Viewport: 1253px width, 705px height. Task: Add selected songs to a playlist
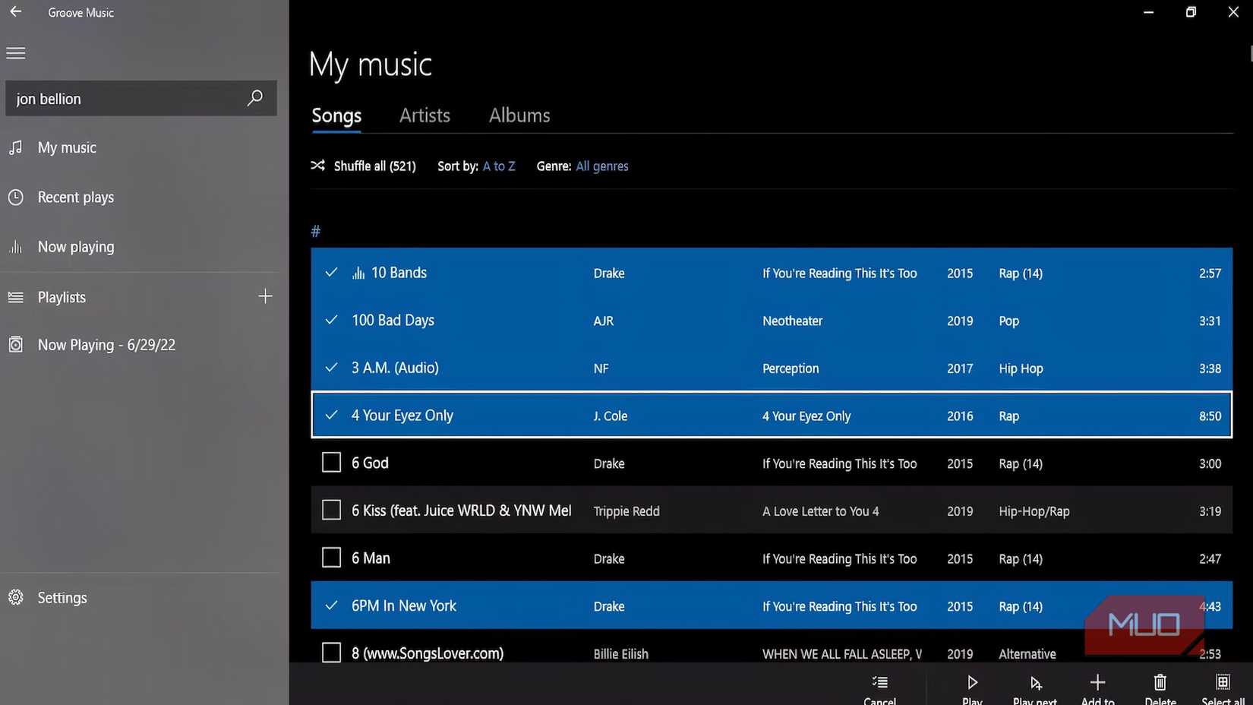point(1097,688)
